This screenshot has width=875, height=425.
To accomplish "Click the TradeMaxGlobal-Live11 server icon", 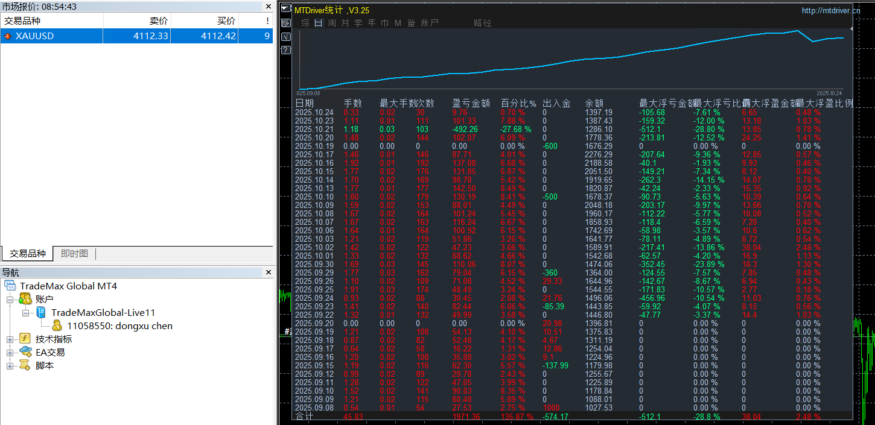I will [41, 312].
